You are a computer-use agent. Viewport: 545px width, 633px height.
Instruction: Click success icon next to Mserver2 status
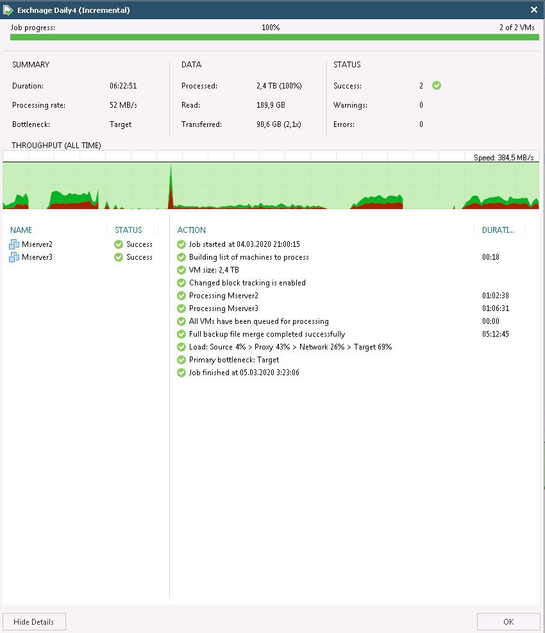(118, 244)
